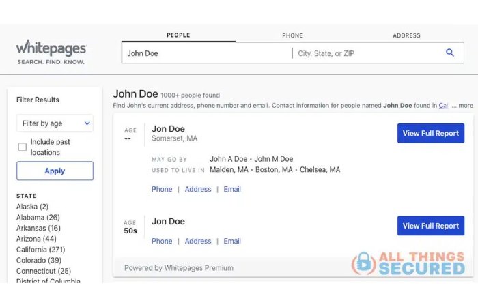478x307 pixels.
Task: Click the 'Boston, MA' past location
Action: pyautogui.click(x=274, y=170)
